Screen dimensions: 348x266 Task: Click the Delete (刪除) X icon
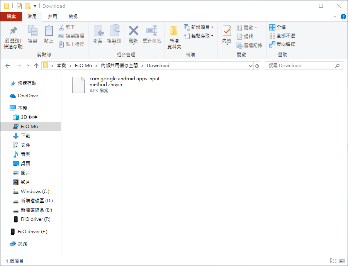[x=133, y=31]
